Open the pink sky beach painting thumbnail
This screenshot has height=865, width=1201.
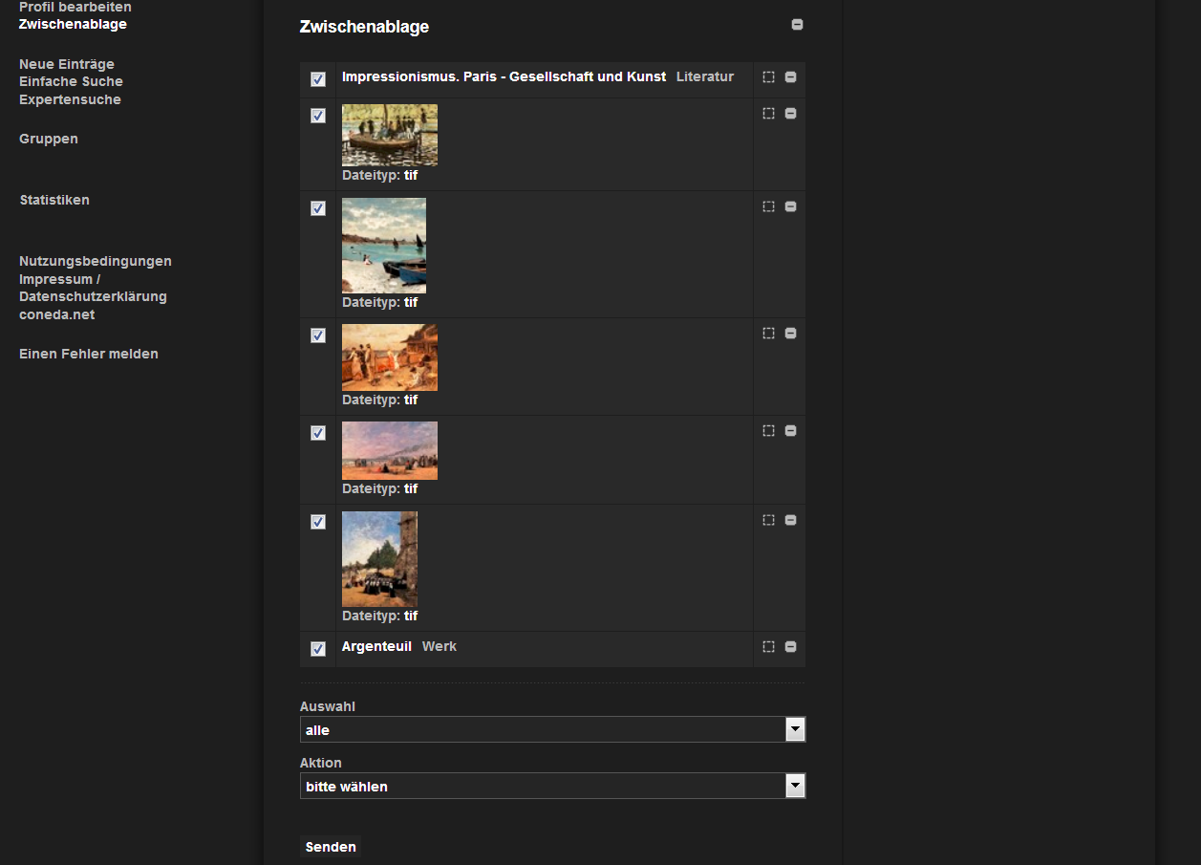pyautogui.click(x=390, y=450)
